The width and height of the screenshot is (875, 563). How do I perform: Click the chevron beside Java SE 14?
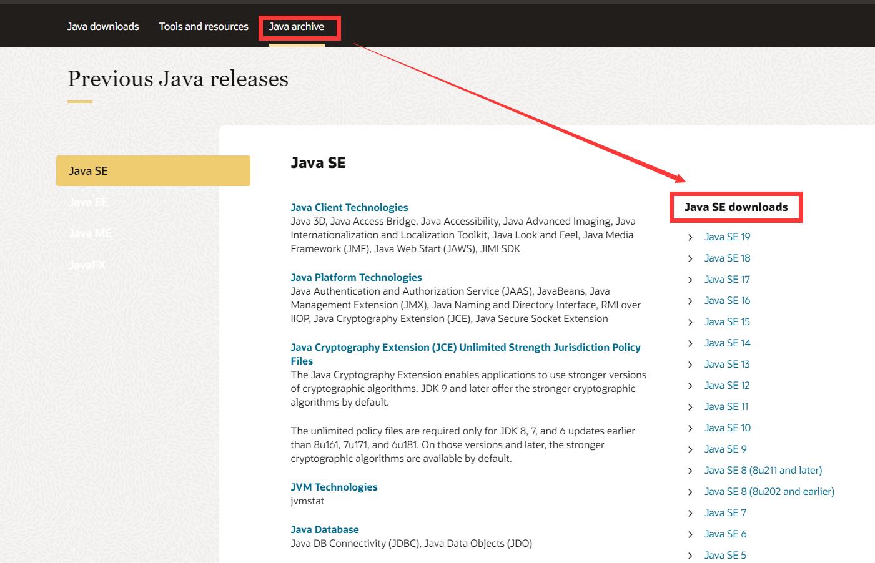[690, 343]
